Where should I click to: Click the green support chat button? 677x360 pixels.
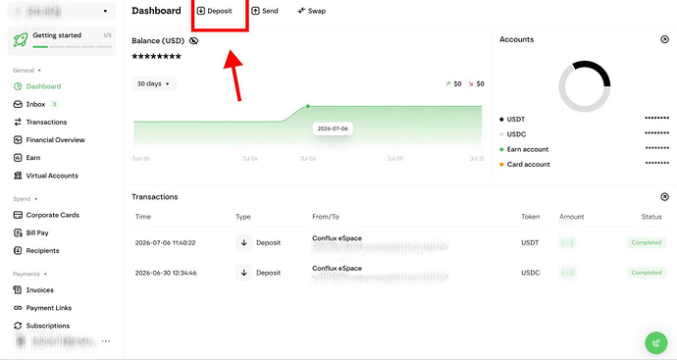[655, 343]
